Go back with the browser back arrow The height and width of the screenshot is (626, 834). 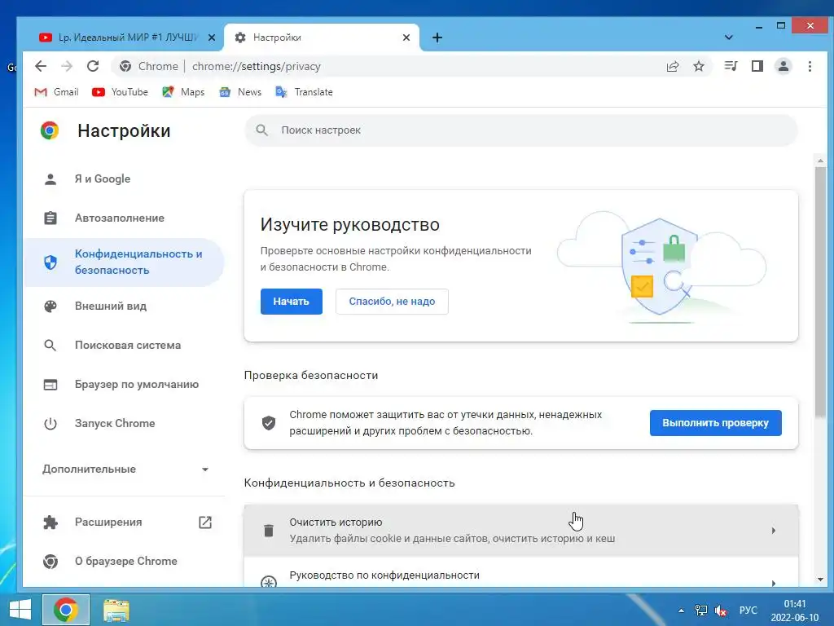(41, 66)
